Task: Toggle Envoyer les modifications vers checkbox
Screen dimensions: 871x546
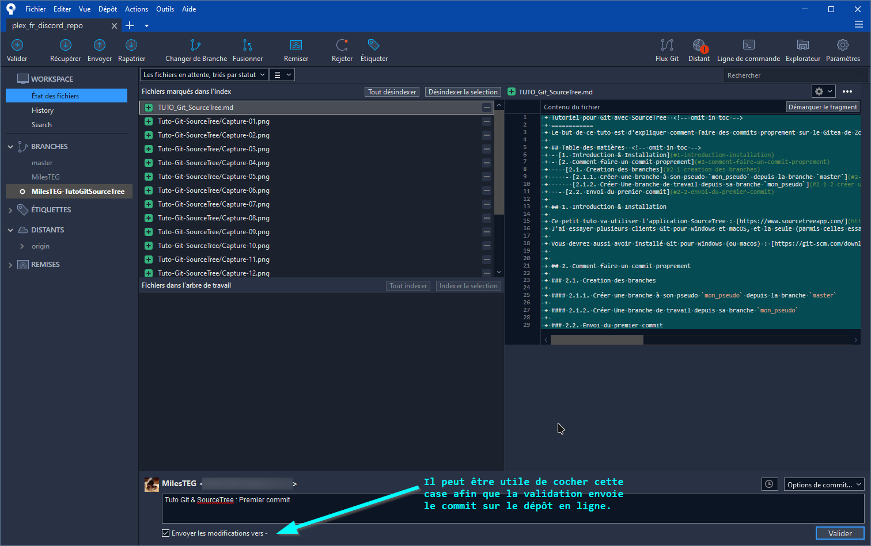Action: (x=165, y=533)
